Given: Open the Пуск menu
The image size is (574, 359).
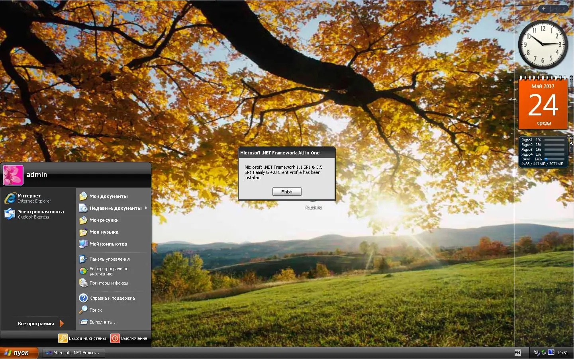Looking at the screenshot, I should pos(18,353).
